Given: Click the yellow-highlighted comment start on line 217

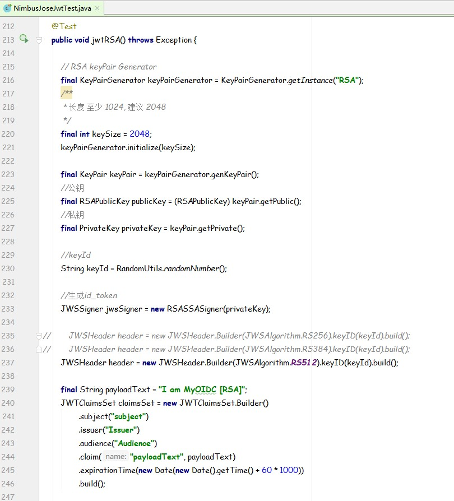Looking at the screenshot, I should click(x=65, y=93).
